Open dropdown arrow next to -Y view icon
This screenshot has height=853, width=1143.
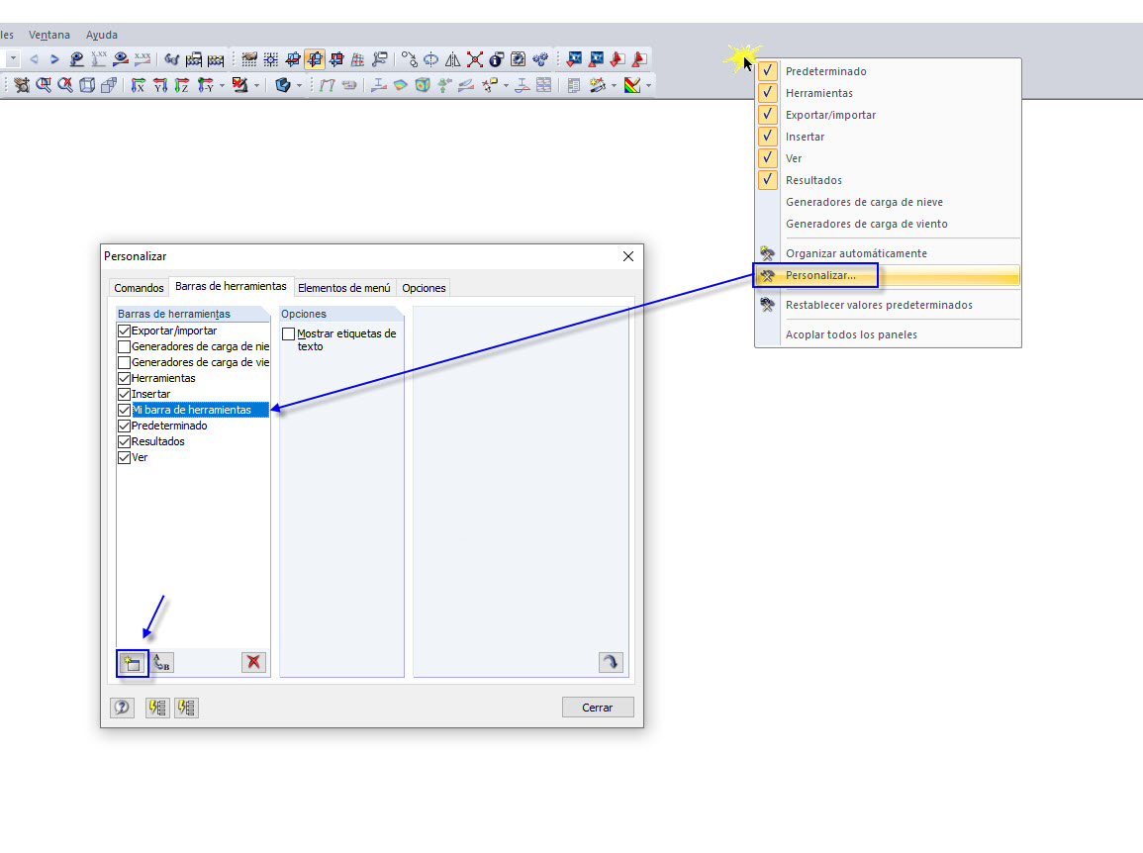[x=222, y=85]
